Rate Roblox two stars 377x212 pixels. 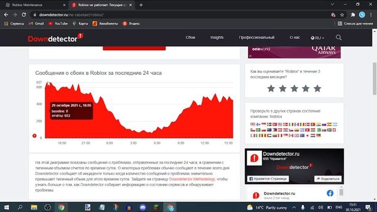pyautogui.click(x=283, y=88)
